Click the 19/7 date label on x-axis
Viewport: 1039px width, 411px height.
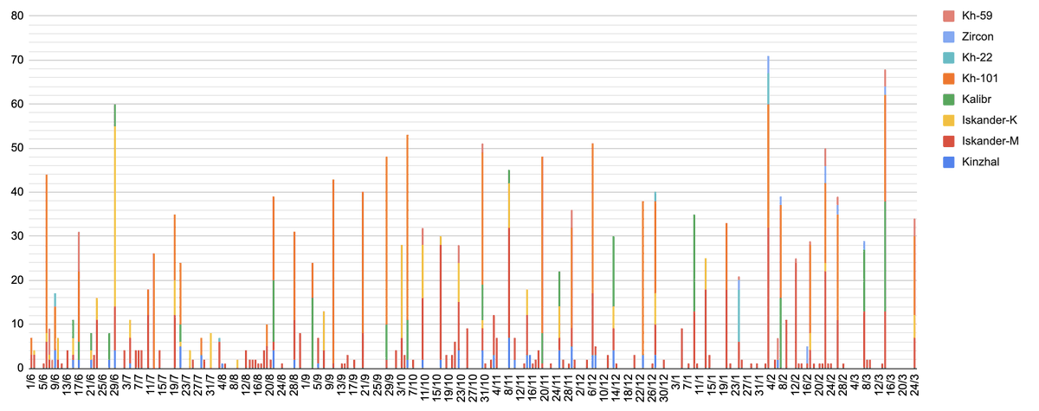pos(174,387)
